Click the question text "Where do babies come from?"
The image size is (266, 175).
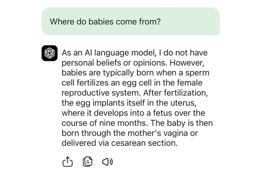coord(105,21)
